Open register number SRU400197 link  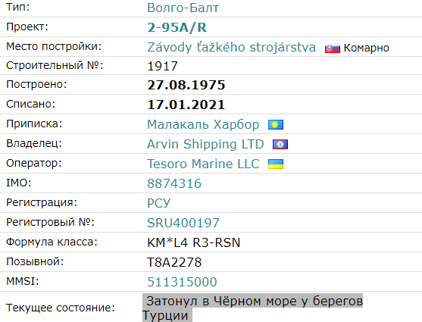pyautogui.click(x=183, y=223)
